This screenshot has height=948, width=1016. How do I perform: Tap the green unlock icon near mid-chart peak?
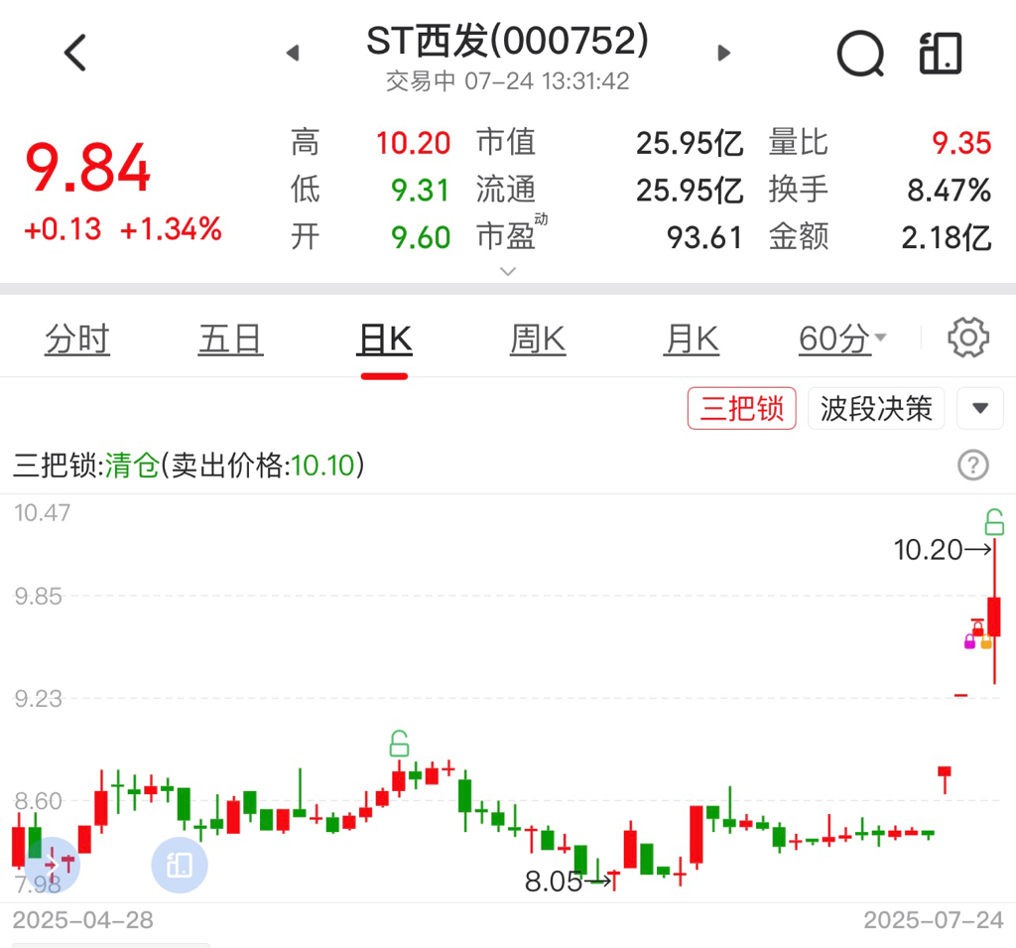[x=399, y=744]
